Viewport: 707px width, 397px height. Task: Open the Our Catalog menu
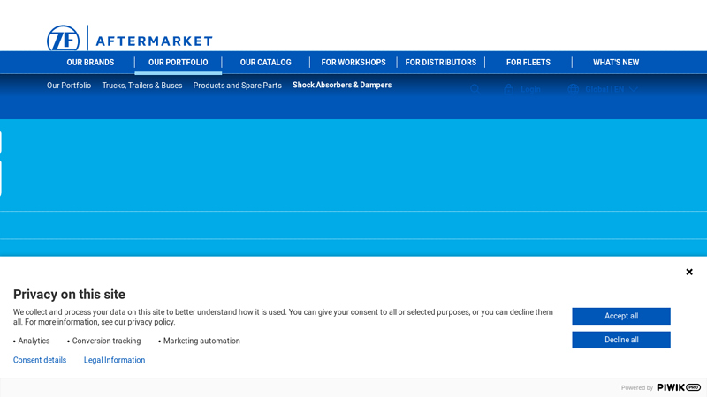265,63
